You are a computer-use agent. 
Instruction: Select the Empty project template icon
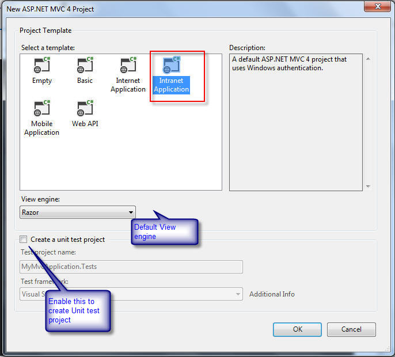point(42,65)
